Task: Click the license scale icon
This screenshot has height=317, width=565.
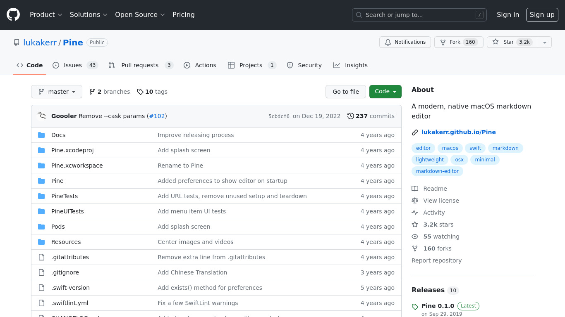Action: click(x=415, y=201)
